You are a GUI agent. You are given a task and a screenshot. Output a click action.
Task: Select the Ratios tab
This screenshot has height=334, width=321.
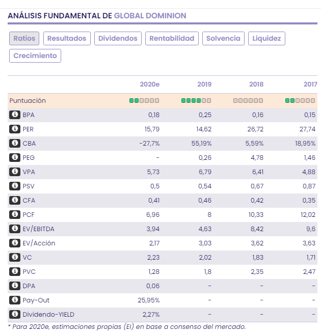[24, 38]
